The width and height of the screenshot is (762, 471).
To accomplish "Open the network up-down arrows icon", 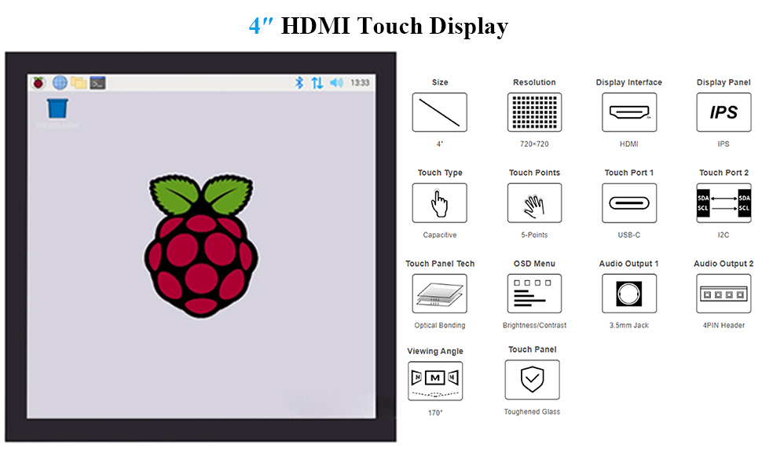I will (x=317, y=83).
